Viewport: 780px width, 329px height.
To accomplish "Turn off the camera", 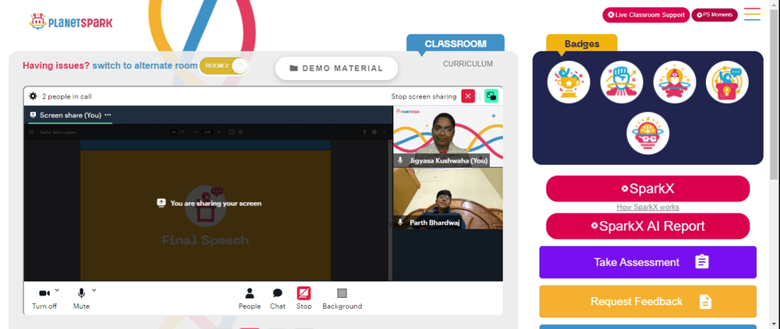I will point(44,298).
